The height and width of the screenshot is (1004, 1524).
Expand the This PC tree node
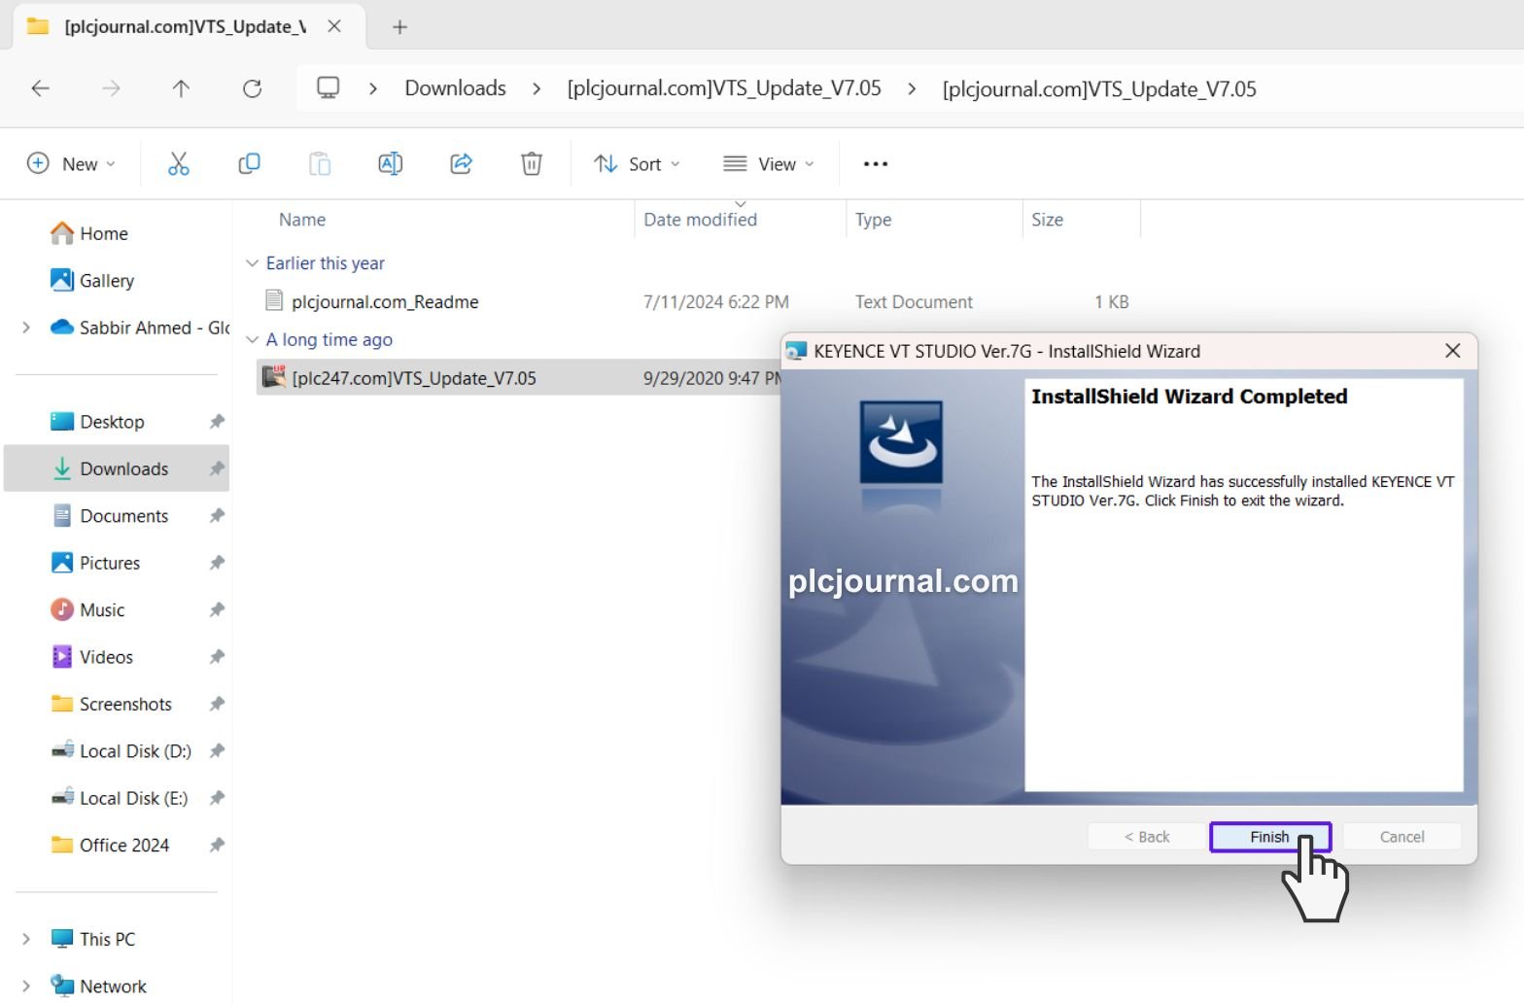[26, 939]
